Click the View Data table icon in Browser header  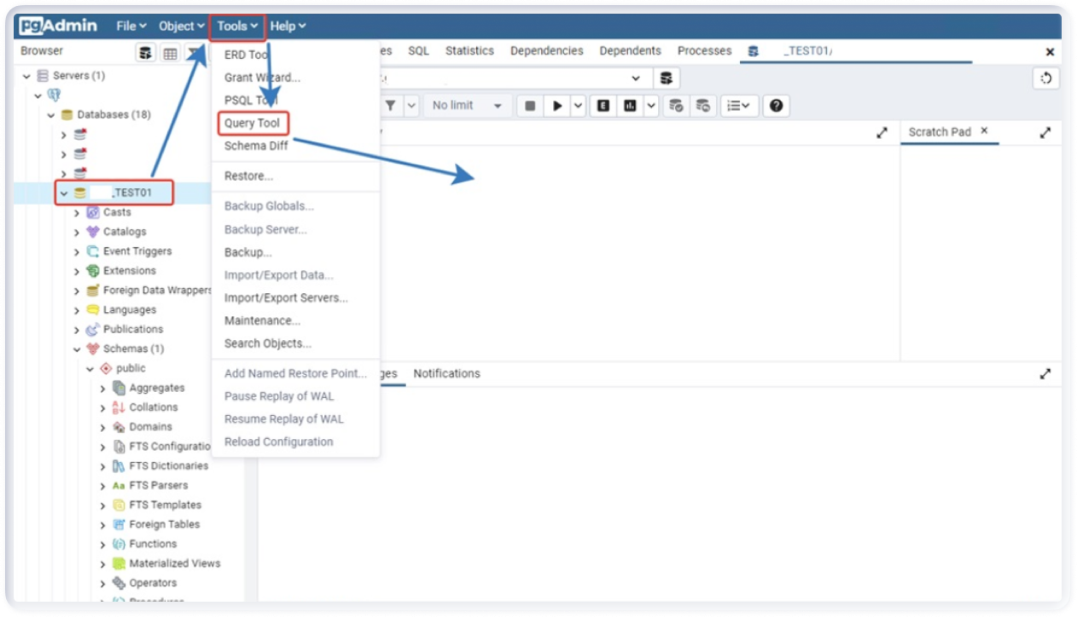click(x=171, y=53)
